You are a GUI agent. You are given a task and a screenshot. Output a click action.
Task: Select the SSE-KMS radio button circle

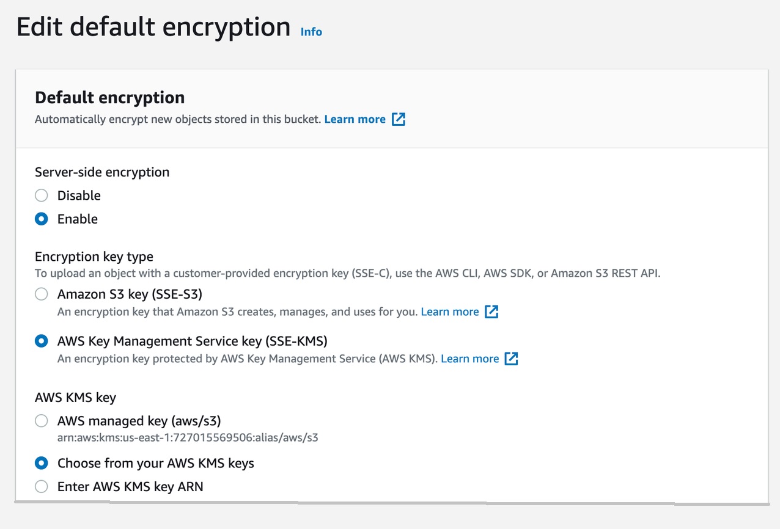pos(41,341)
